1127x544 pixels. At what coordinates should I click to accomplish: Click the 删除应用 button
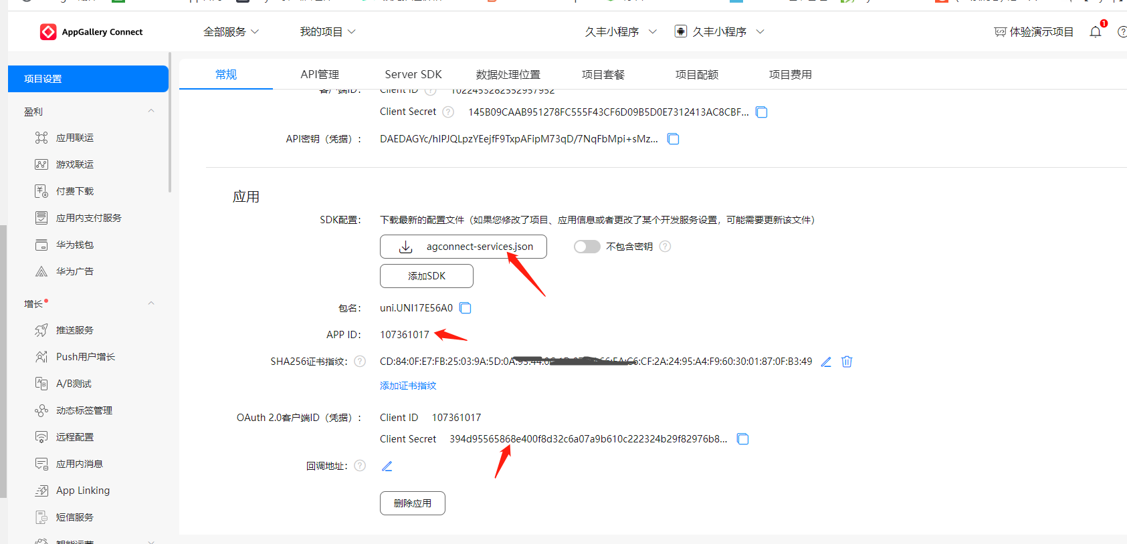coord(413,503)
